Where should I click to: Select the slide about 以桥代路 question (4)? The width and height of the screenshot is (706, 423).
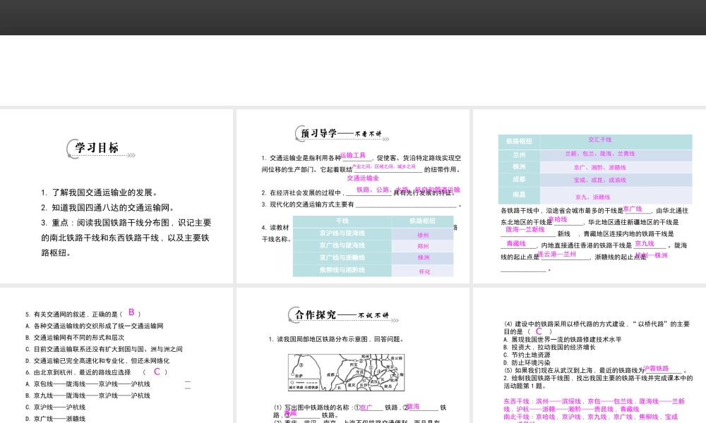(x=590, y=355)
